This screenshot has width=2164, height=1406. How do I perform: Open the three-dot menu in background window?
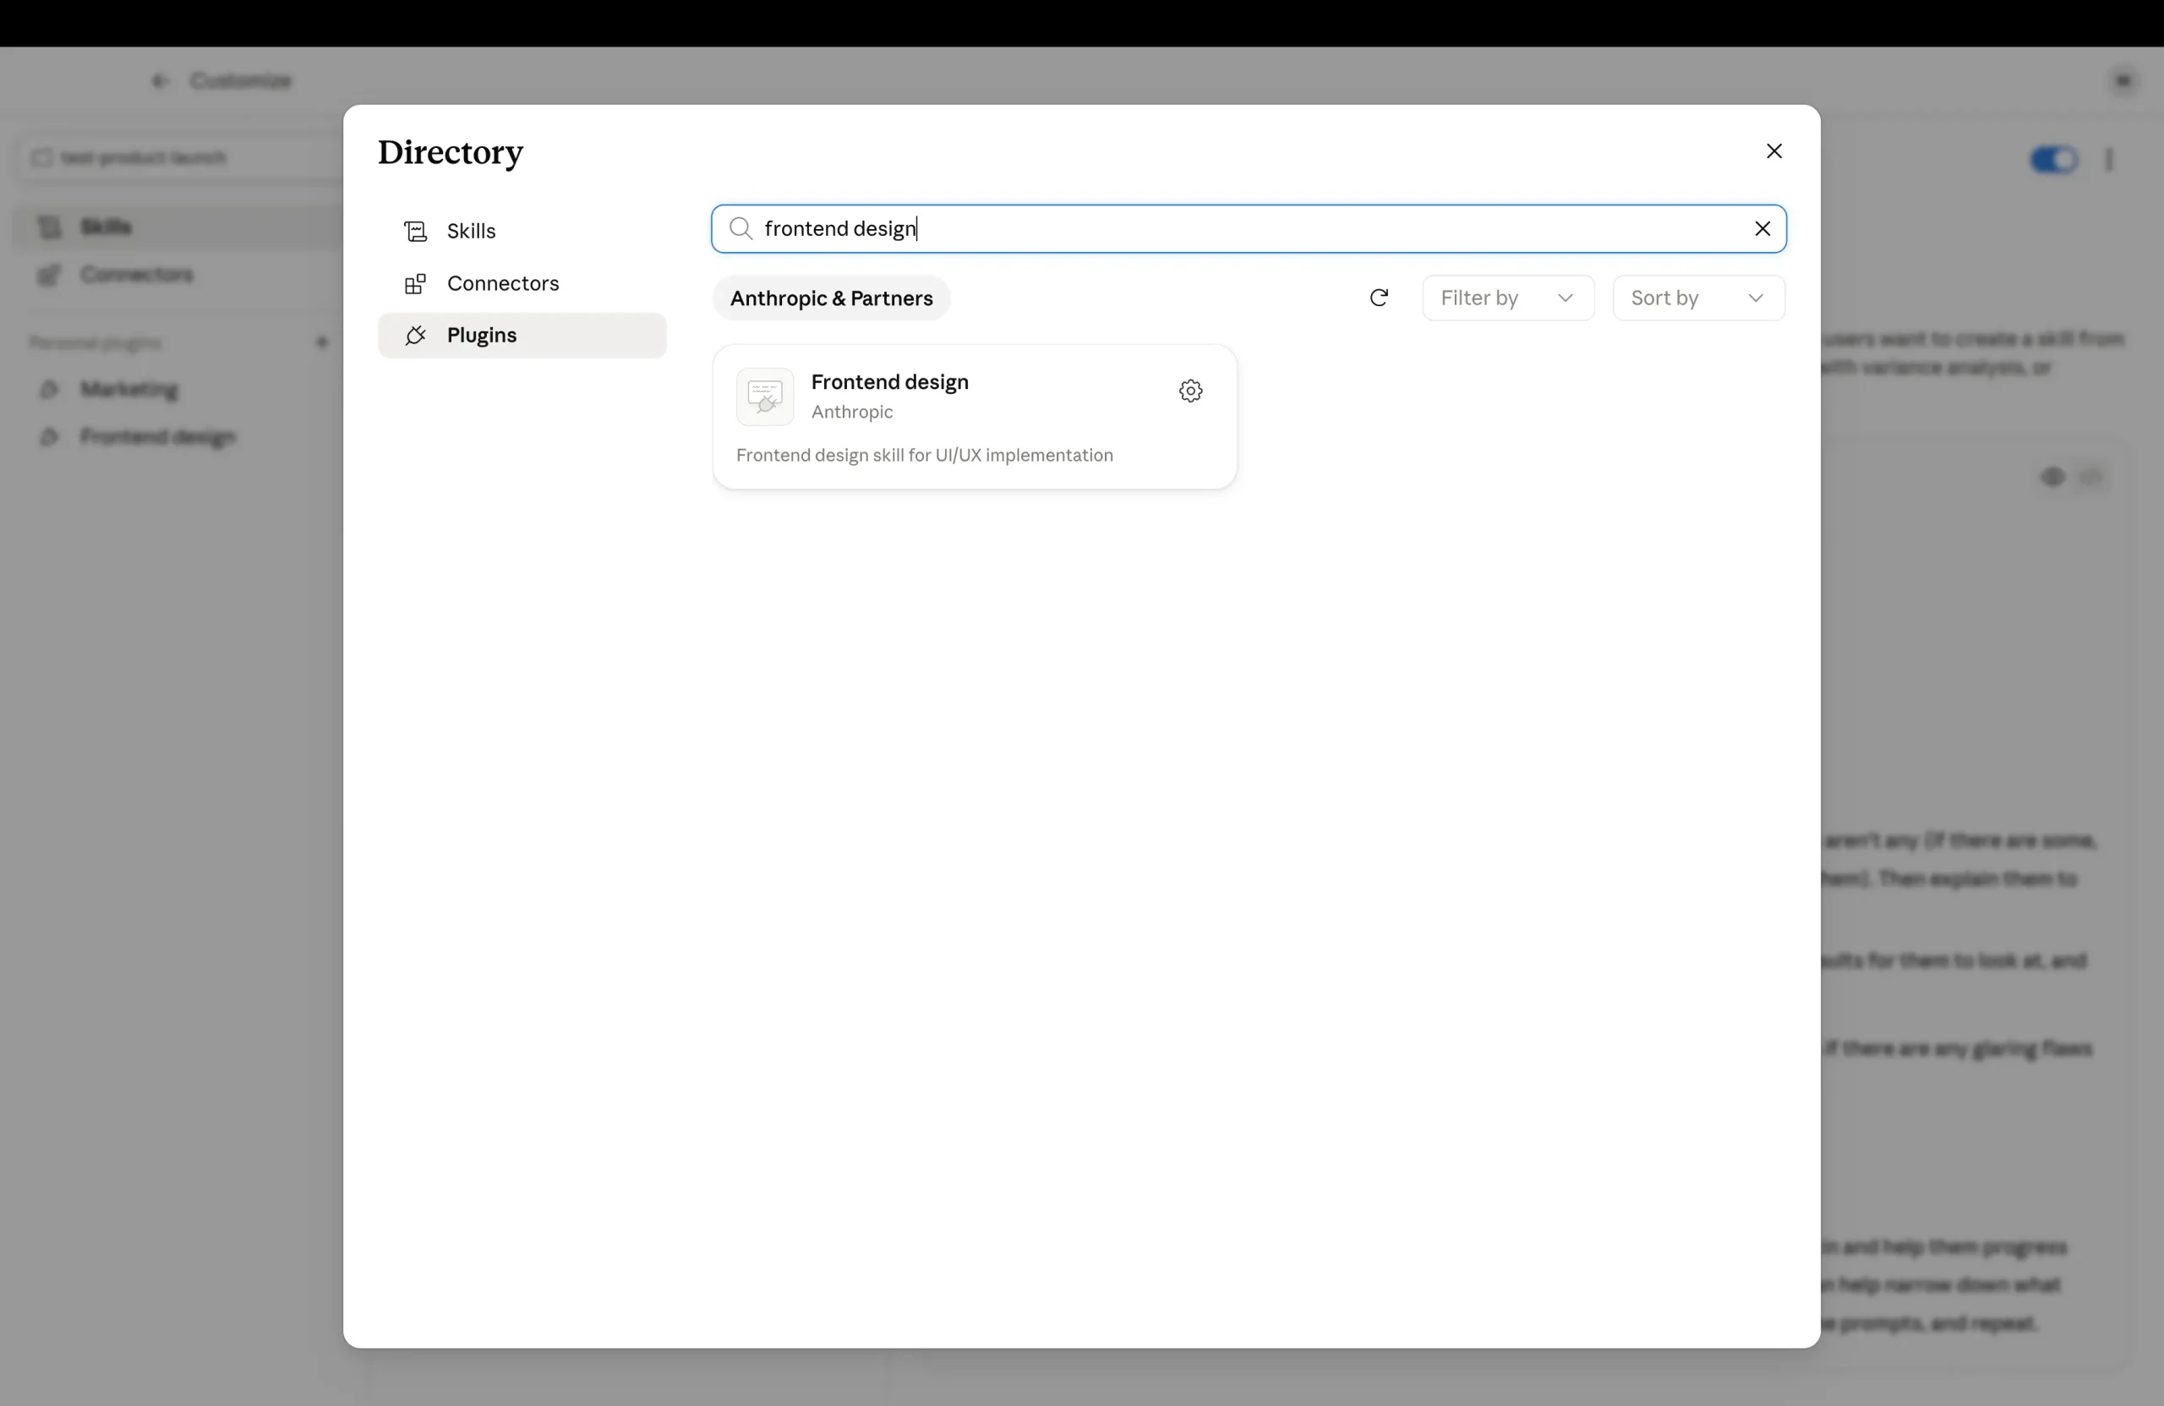click(2109, 160)
